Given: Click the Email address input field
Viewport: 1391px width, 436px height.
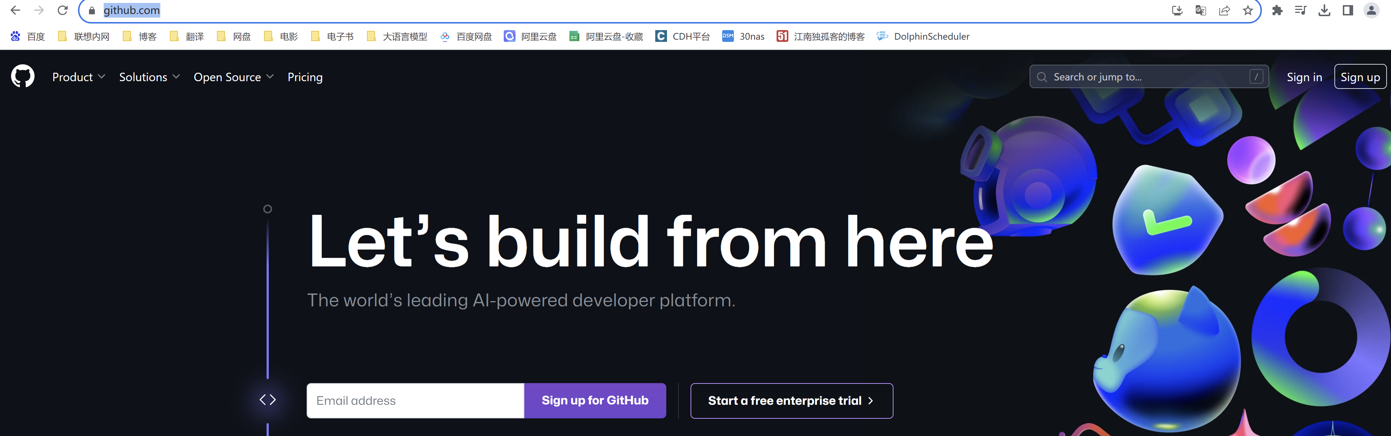Looking at the screenshot, I should [415, 400].
